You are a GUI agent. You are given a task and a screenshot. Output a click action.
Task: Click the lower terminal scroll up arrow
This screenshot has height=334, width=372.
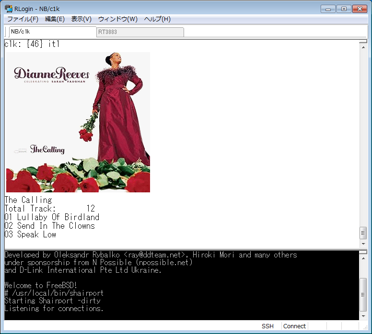tap(363, 258)
